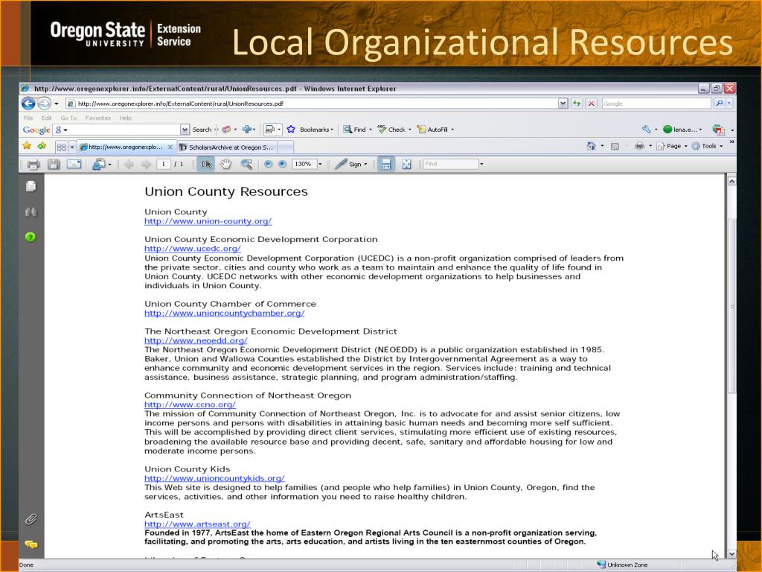762x572 pixels.
Task: Open the www.ccno.org link
Action: point(190,404)
